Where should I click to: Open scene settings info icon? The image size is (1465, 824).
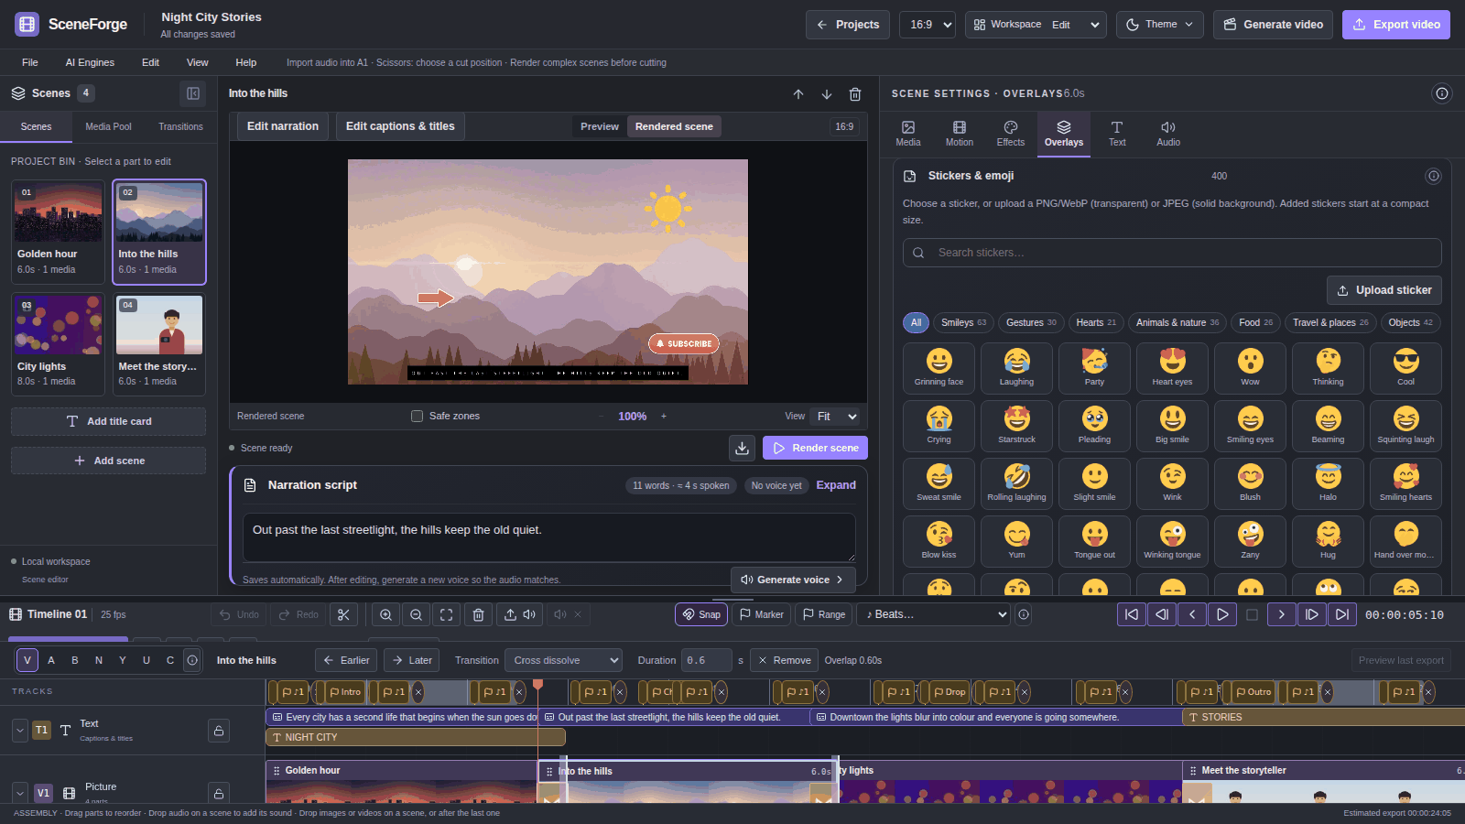(1442, 93)
